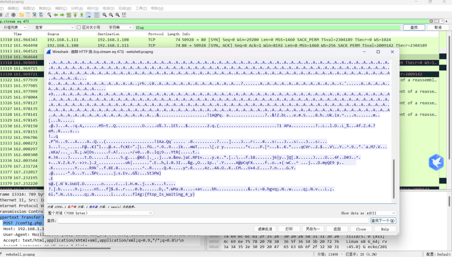
Task: Zoom in on packet list text
Action: [x=105, y=15]
